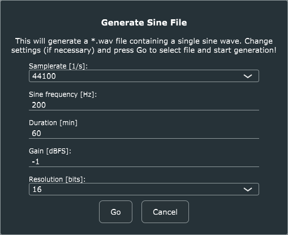The image size is (288, 235).
Task: Focus the Sine frequency input field
Action: (144, 105)
